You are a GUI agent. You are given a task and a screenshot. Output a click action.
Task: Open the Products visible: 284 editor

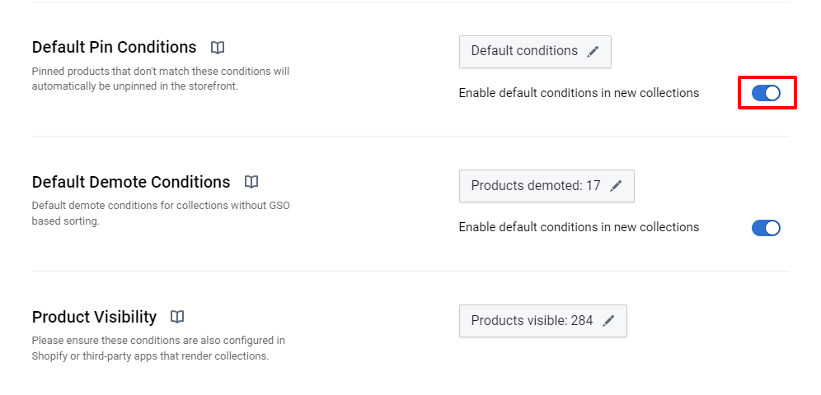pos(543,321)
